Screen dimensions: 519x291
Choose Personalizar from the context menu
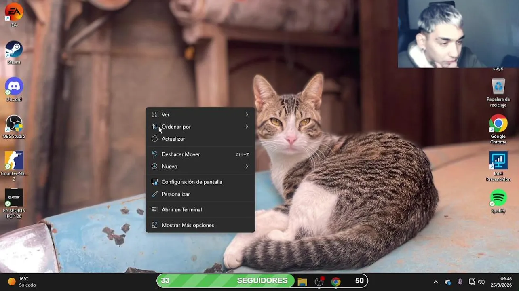(x=200, y=194)
